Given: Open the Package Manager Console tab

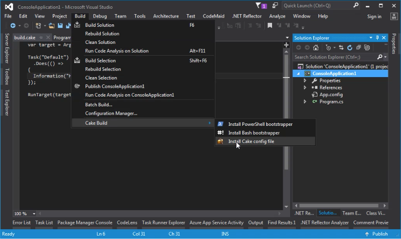Looking at the screenshot, I should coord(85,222).
